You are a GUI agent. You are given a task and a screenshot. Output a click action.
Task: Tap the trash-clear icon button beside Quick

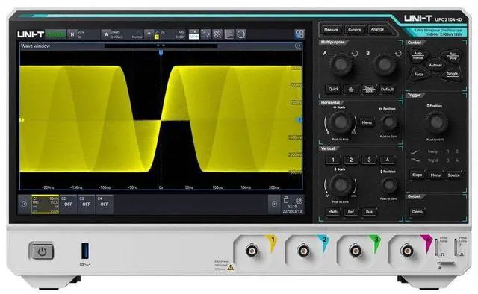(351, 90)
